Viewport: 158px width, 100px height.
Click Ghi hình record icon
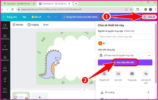tap(118, 74)
